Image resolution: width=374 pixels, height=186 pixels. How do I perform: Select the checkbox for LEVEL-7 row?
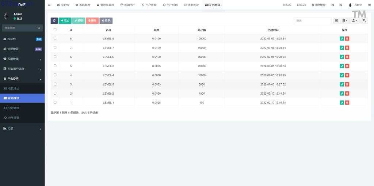coord(55,48)
